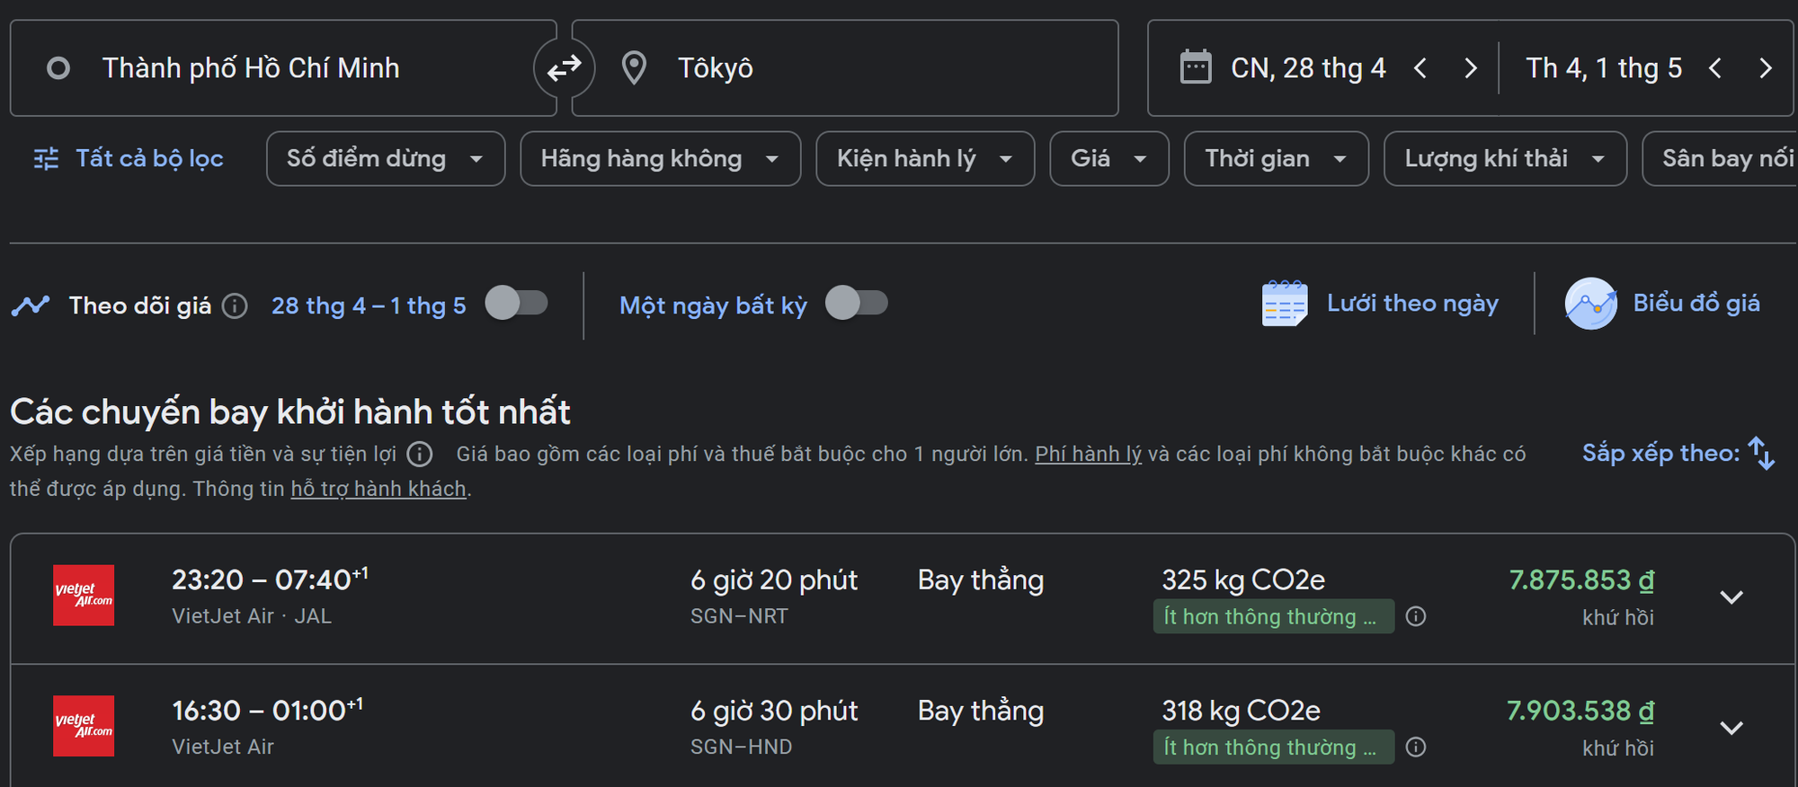Click emissions info icon for 325 kg flight
Image resolution: width=1798 pixels, height=787 pixels.
pyautogui.click(x=1416, y=616)
